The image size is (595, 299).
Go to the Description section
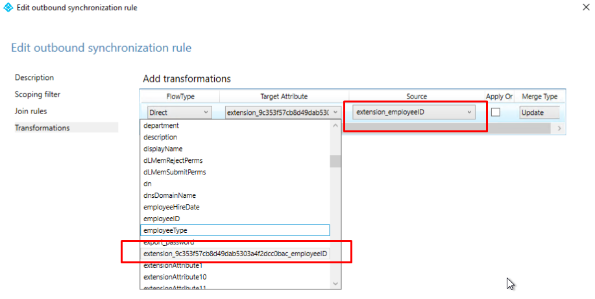(x=34, y=77)
